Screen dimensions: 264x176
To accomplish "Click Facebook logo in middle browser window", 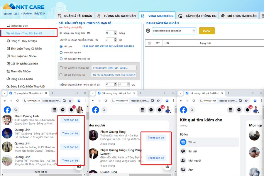I will [96, 110].
